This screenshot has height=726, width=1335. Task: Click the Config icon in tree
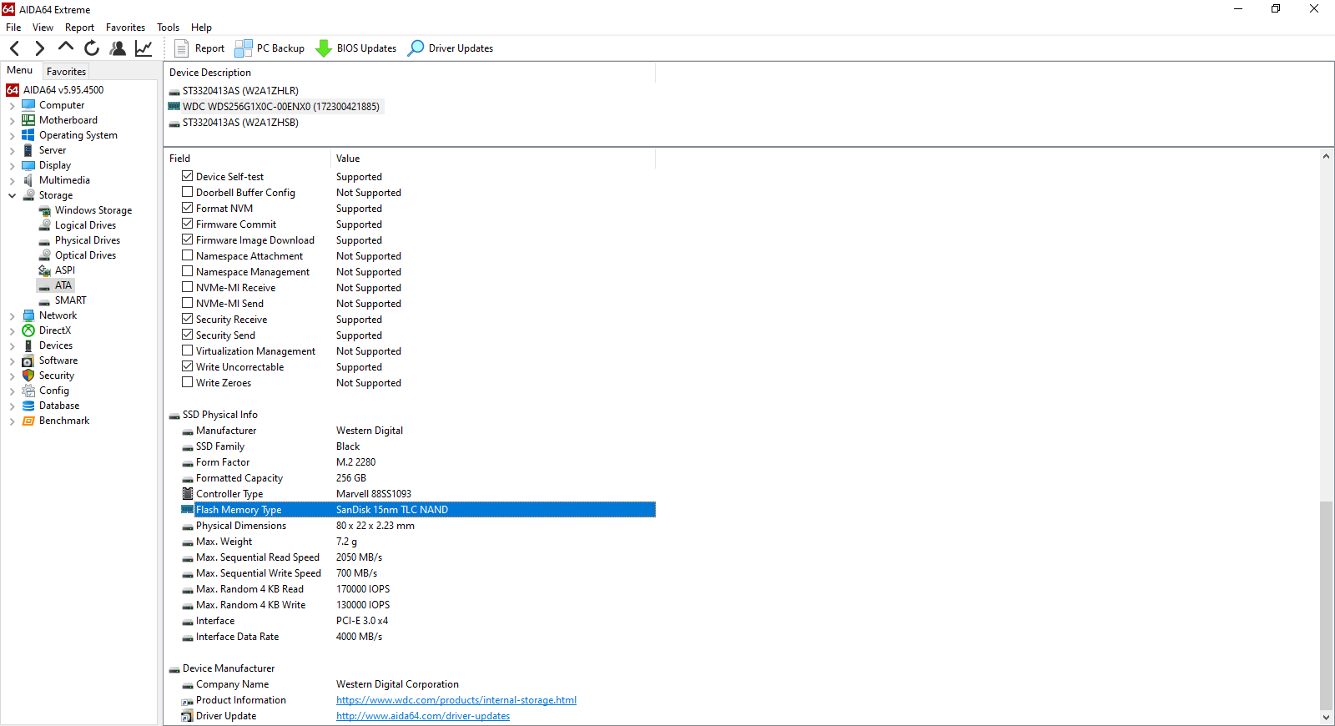coord(28,391)
